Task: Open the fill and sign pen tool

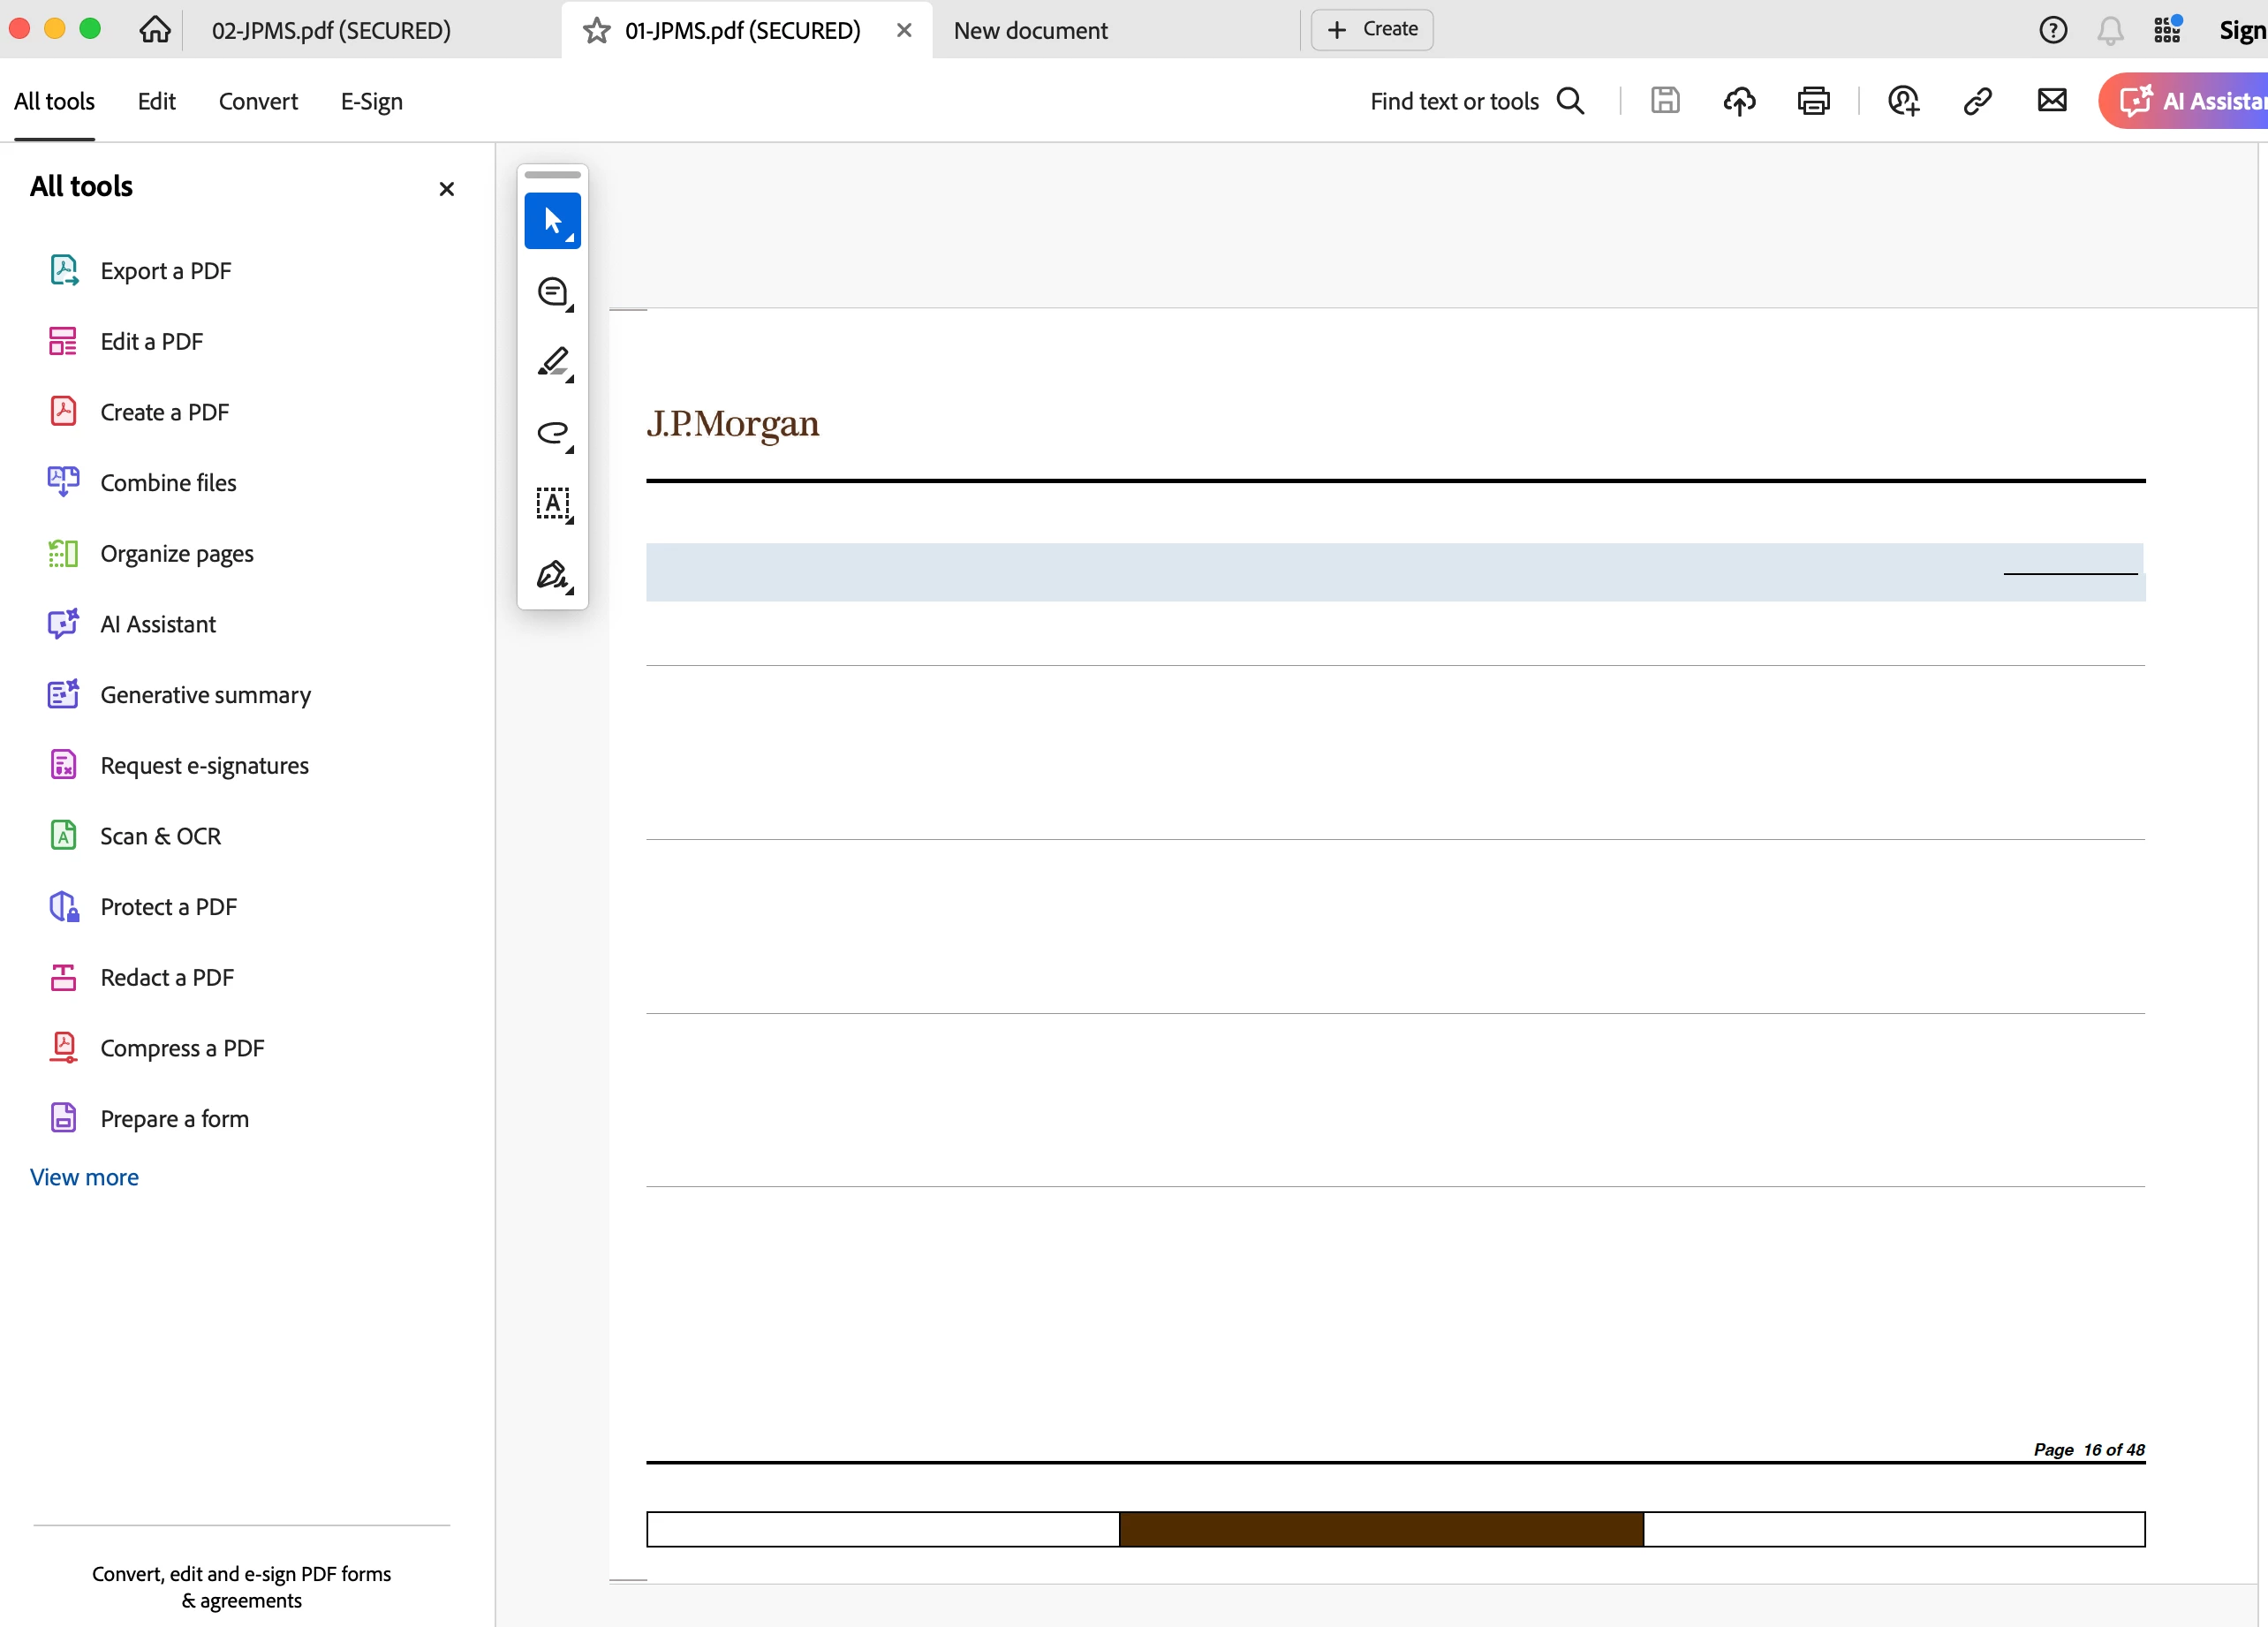Action: [552, 575]
